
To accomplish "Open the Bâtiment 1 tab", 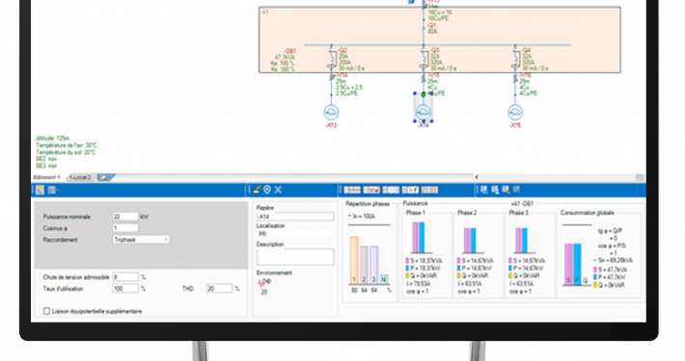I will point(46,177).
